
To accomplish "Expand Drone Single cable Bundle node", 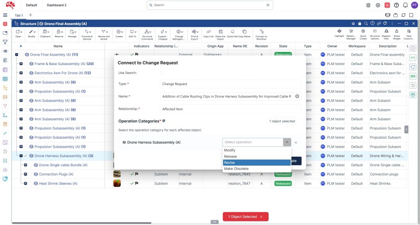I will 25,165.
